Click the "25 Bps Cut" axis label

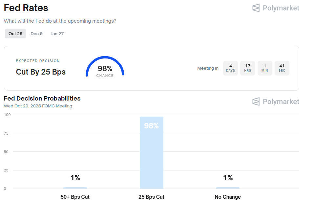tap(151, 197)
